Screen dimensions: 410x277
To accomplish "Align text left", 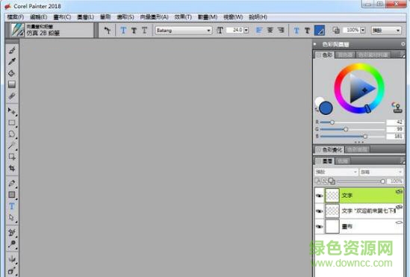I will point(259,31).
